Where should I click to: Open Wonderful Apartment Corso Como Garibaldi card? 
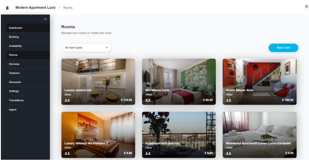pos(260,135)
